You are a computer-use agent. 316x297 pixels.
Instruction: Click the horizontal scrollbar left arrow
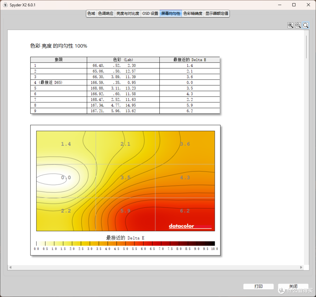coord(10,267)
